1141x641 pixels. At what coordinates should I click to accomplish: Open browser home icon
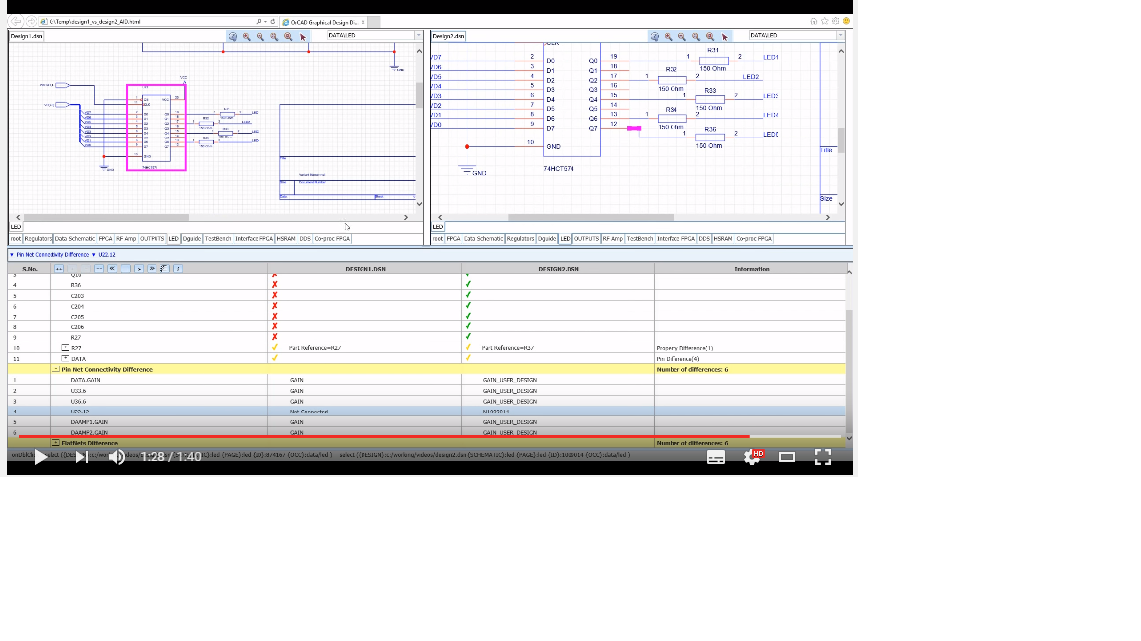(813, 21)
